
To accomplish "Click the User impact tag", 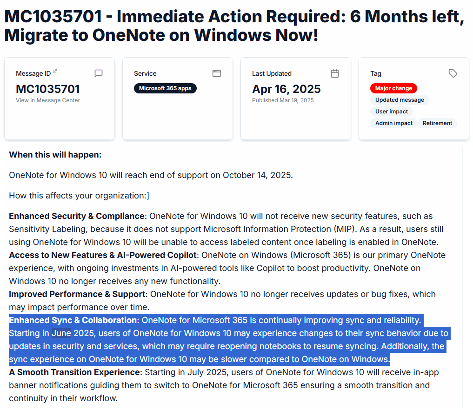I will (392, 112).
